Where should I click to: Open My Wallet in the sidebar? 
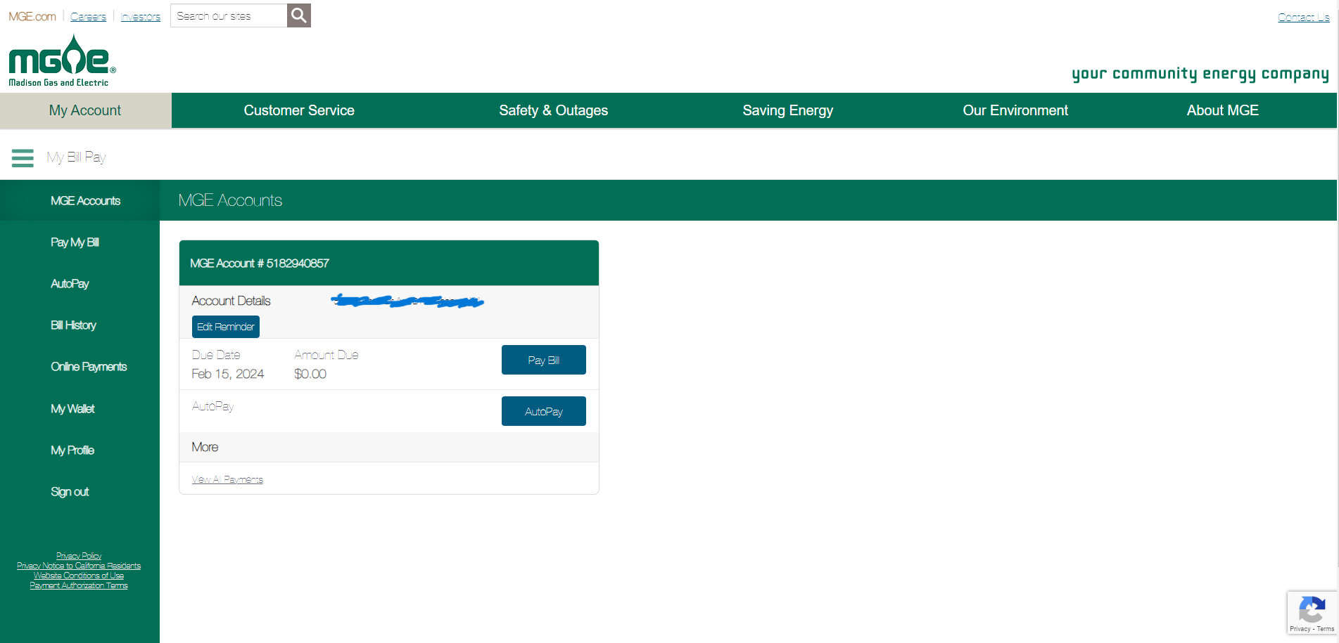point(72,409)
